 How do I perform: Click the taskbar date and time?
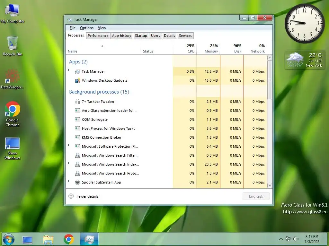click(312, 239)
